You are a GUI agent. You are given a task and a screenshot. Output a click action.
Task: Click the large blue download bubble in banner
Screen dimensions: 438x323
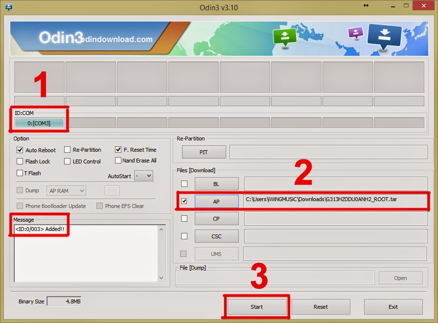pyautogui.click(x=384, y=37)
